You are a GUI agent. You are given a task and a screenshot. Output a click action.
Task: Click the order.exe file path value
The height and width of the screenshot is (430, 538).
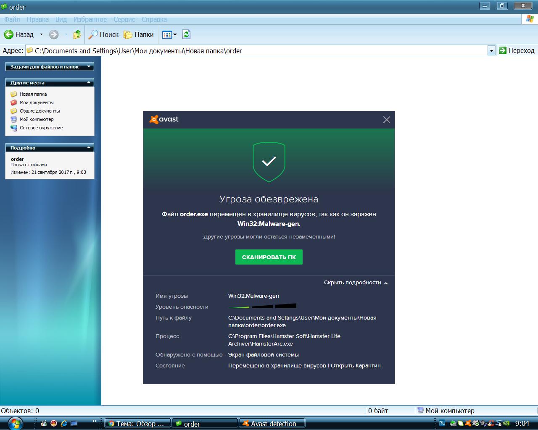[x=302, y=322]
